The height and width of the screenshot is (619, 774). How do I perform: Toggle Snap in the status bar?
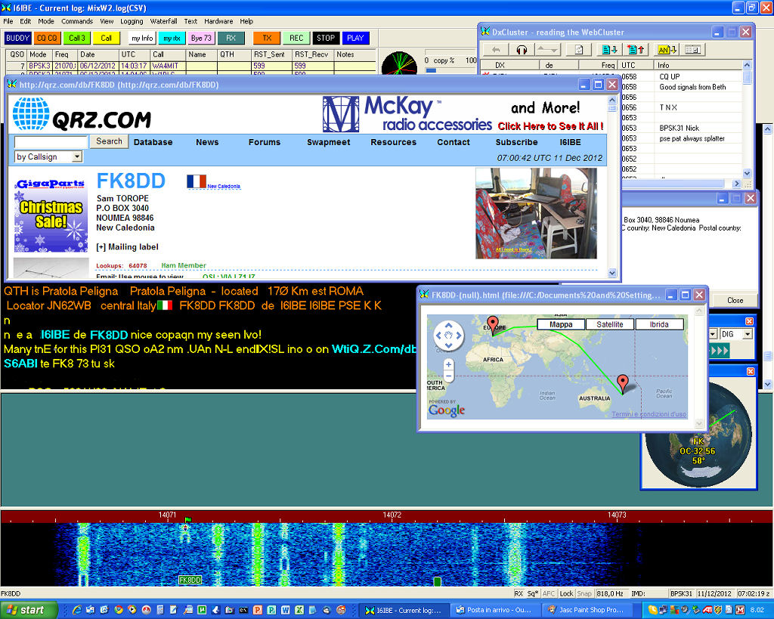point(584,594)
